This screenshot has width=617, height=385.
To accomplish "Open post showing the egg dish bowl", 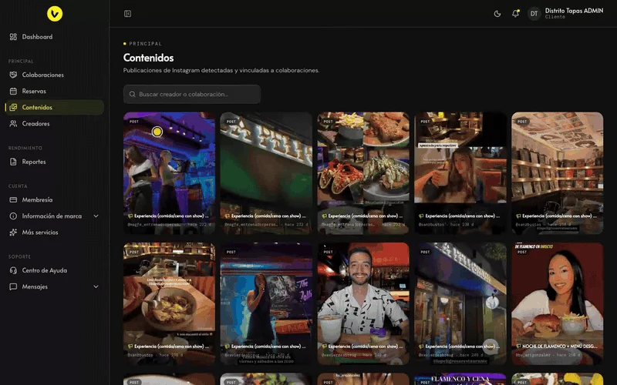I will [x=169, y=303].
